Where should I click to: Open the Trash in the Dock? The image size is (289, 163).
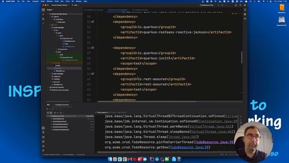[x=179, y=159]
